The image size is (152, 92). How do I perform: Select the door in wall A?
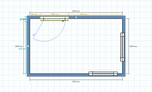coord(54,19)
